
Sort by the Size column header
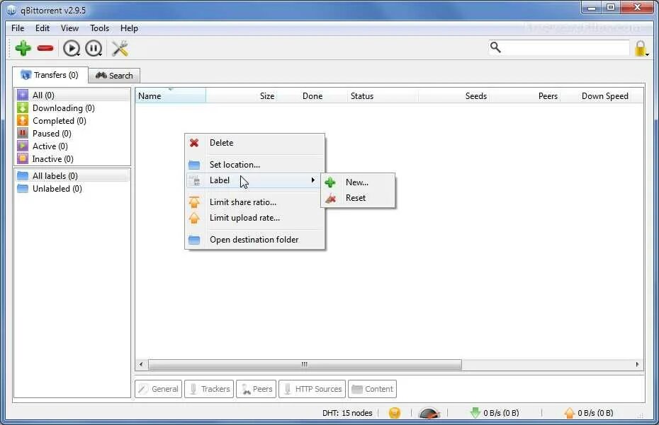point(242,96)
